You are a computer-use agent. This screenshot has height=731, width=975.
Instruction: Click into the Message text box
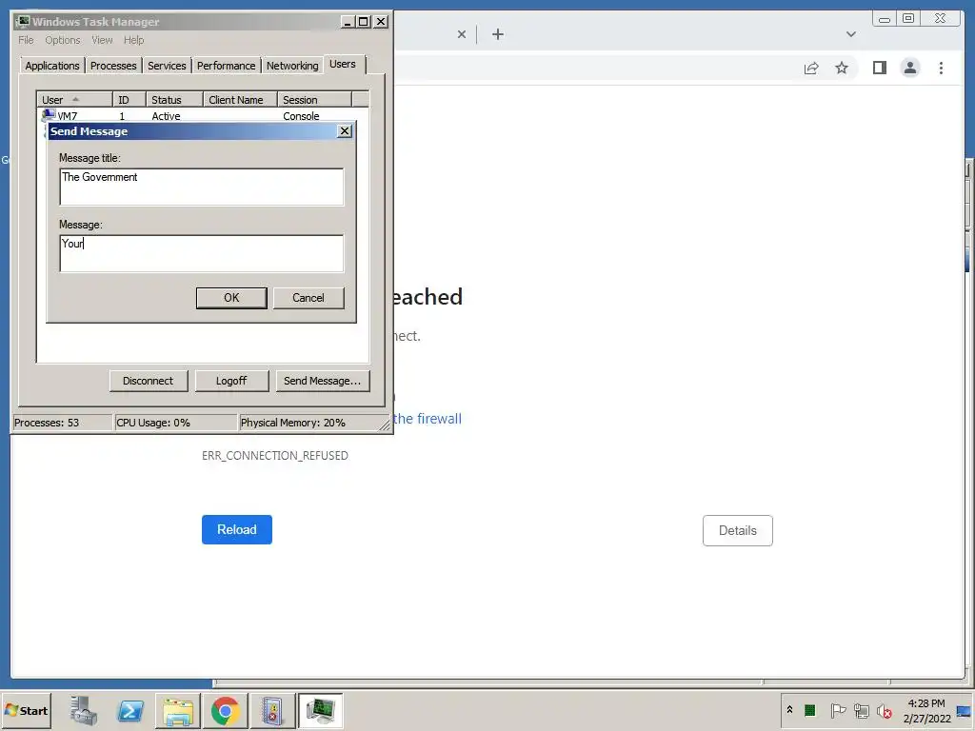point(202,253)
